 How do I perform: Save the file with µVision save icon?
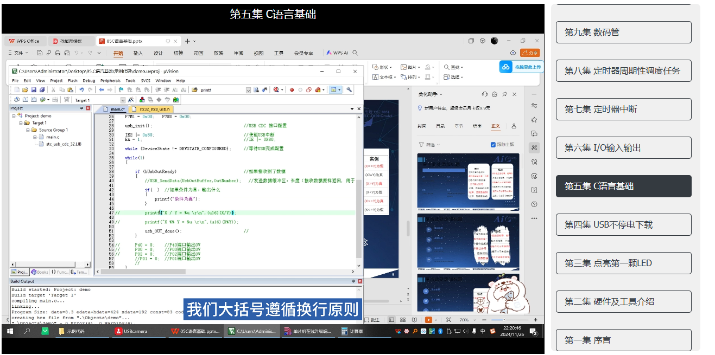34,89
